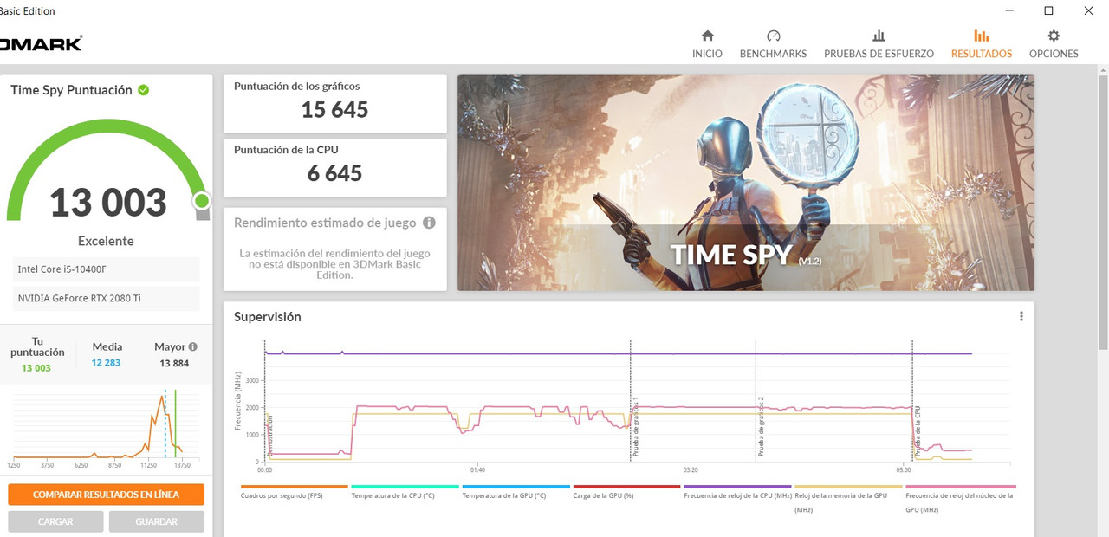The image size is (1109, 537).
Task: Click the NVIDIA GeForce RTX 2080 Ti entry
Action: click(x=107, y=298)
